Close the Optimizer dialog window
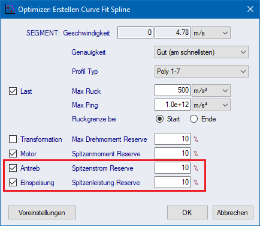The width and height of the screenshot is (260, 226). point(250,9)
